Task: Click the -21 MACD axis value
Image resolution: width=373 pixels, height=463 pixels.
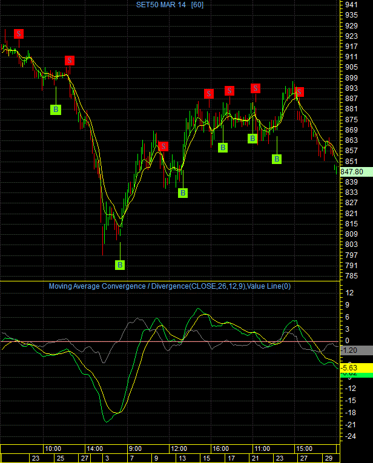Action: click(x=350, y=425)
